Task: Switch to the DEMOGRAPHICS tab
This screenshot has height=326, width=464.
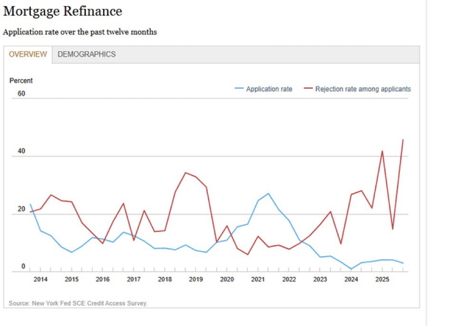Action: click(86, 54)
